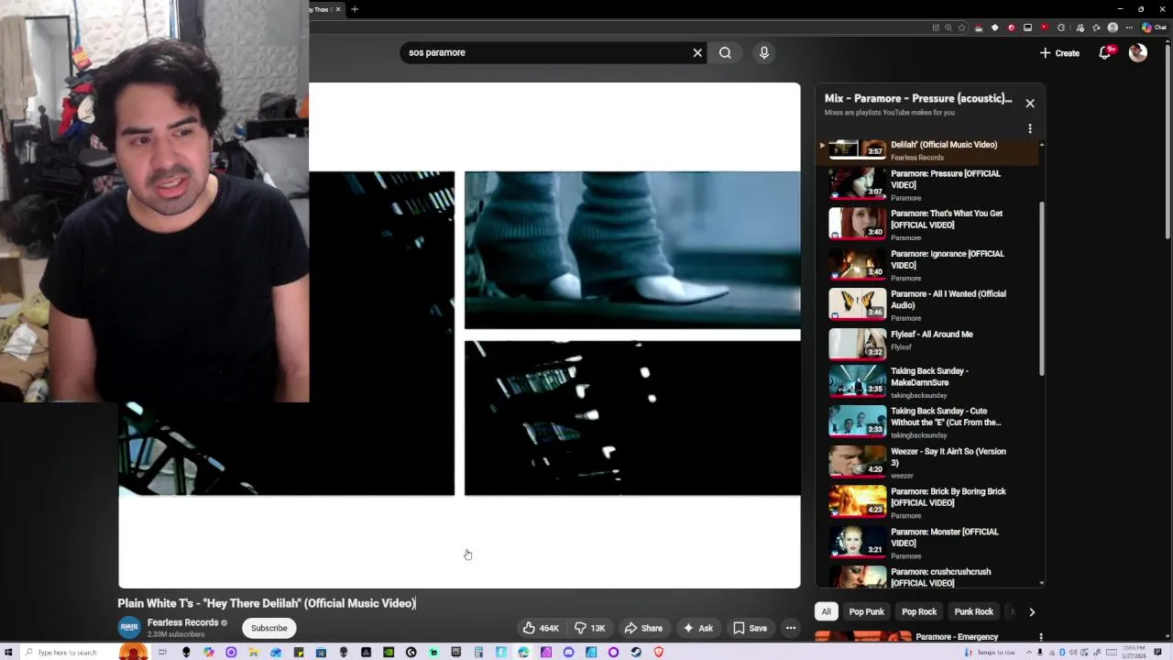The height and width of the screenshot is (660, 1173).
Task: Open options for Paramore - Emergency suggestion
Action: tap(1040, 637)
